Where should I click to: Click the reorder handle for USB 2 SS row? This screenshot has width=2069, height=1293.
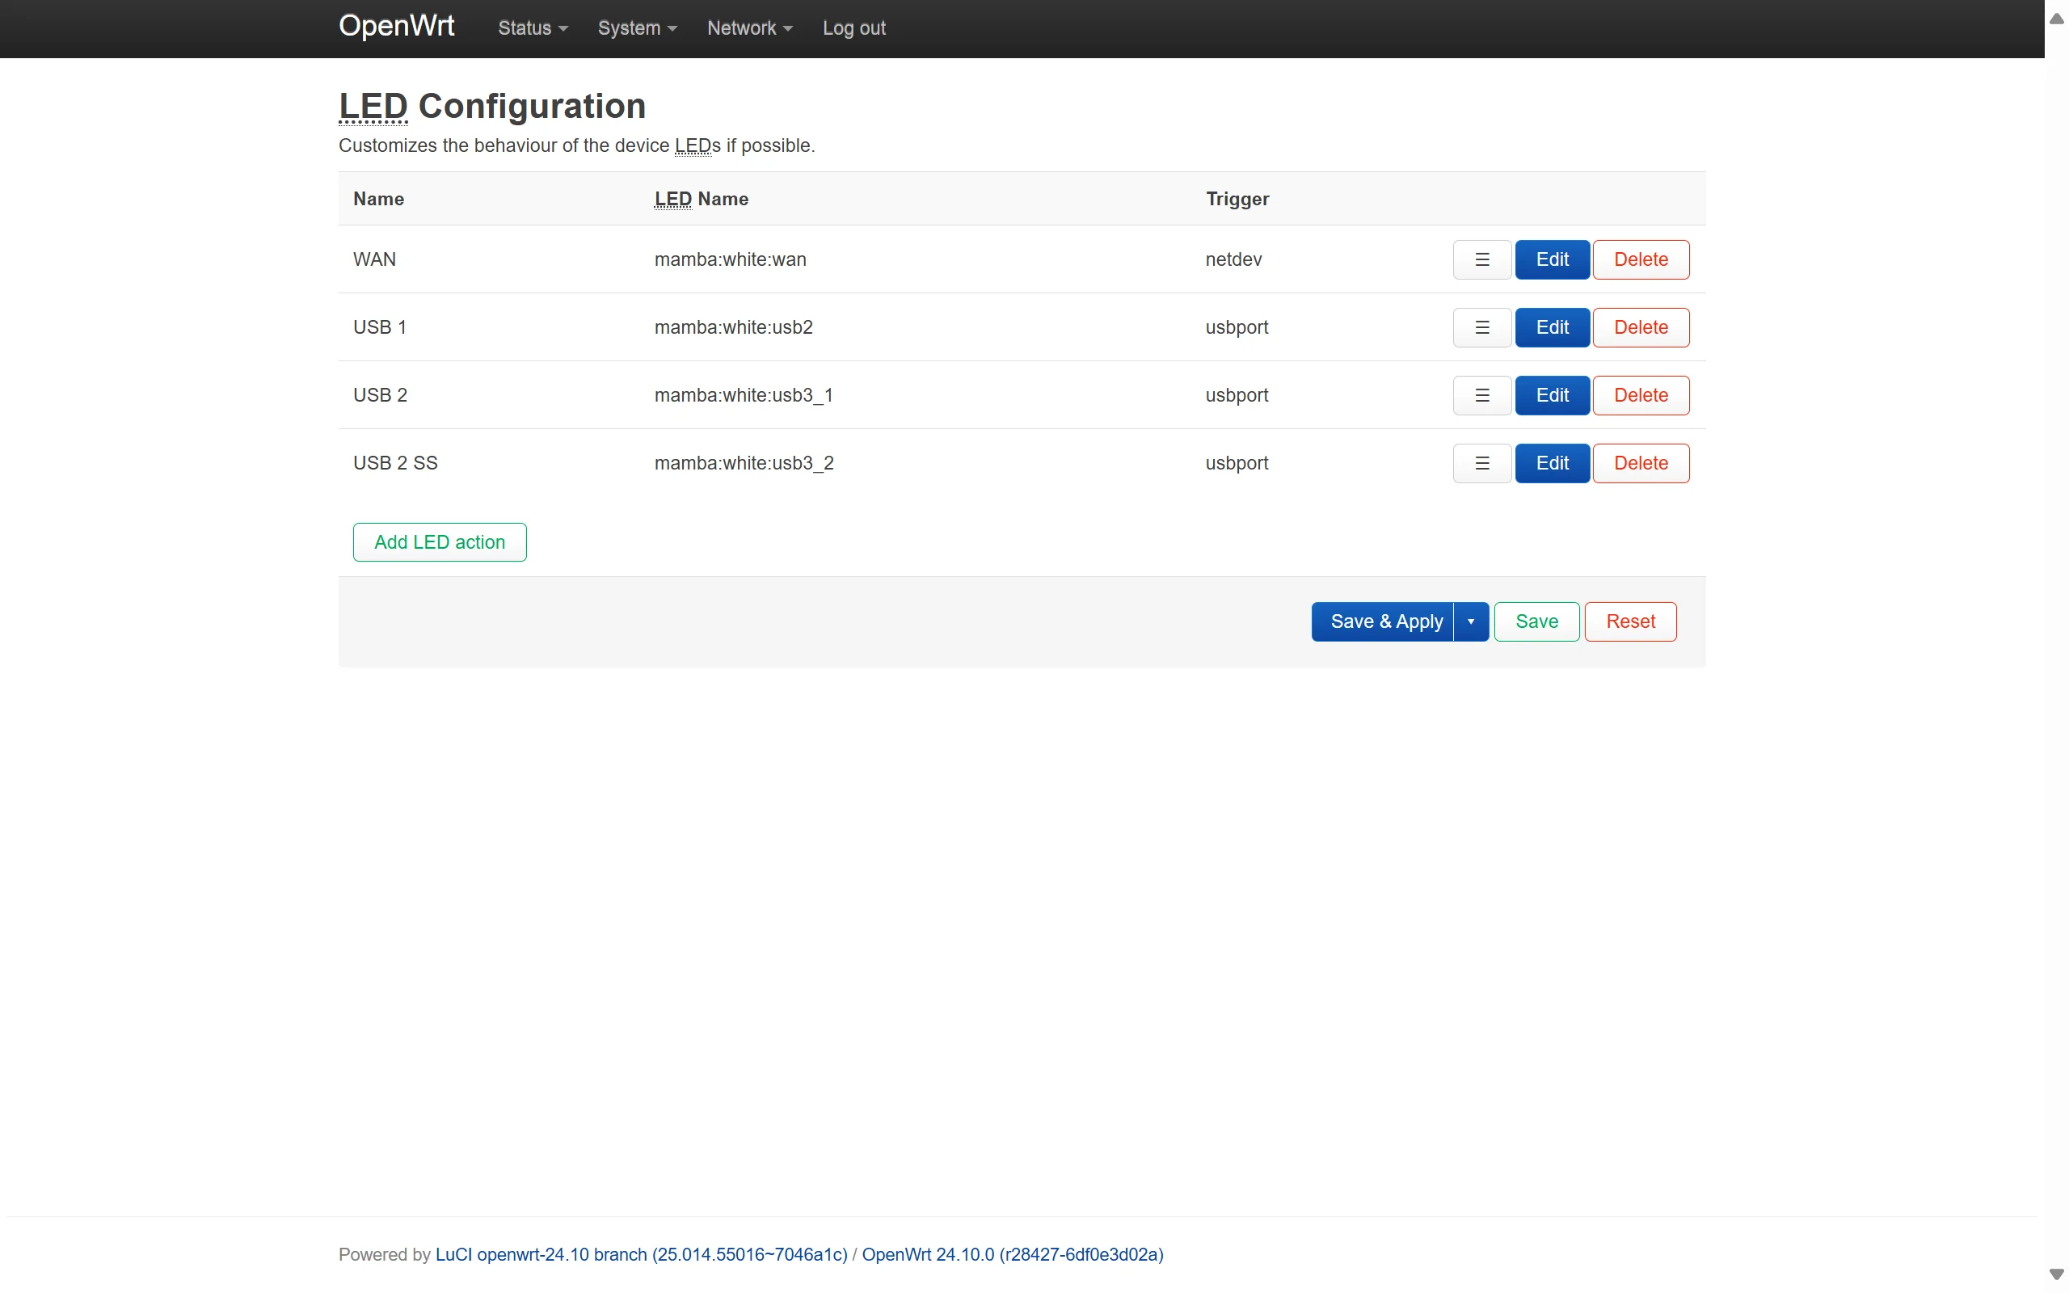tap(1481, 462)
